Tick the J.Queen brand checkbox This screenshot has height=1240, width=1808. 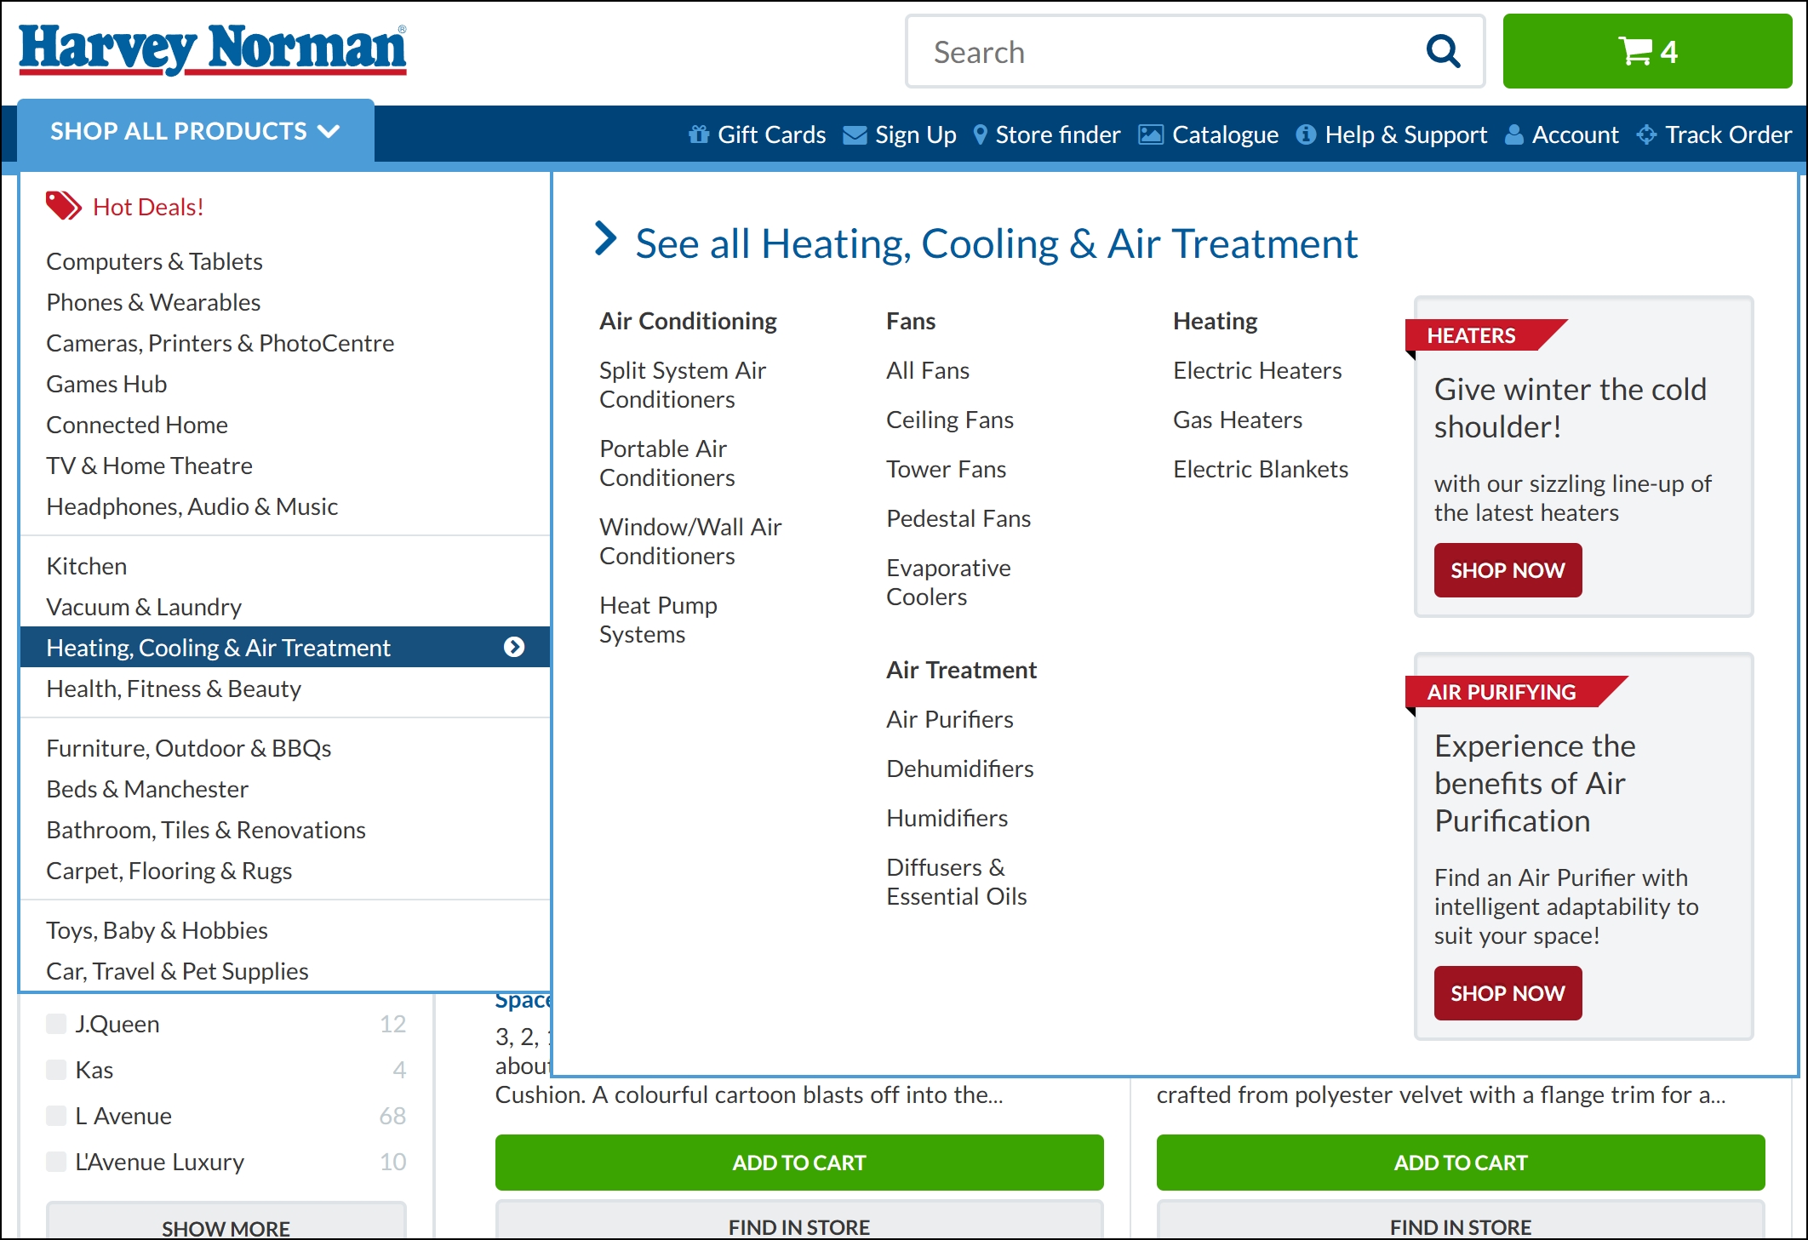57,1024
